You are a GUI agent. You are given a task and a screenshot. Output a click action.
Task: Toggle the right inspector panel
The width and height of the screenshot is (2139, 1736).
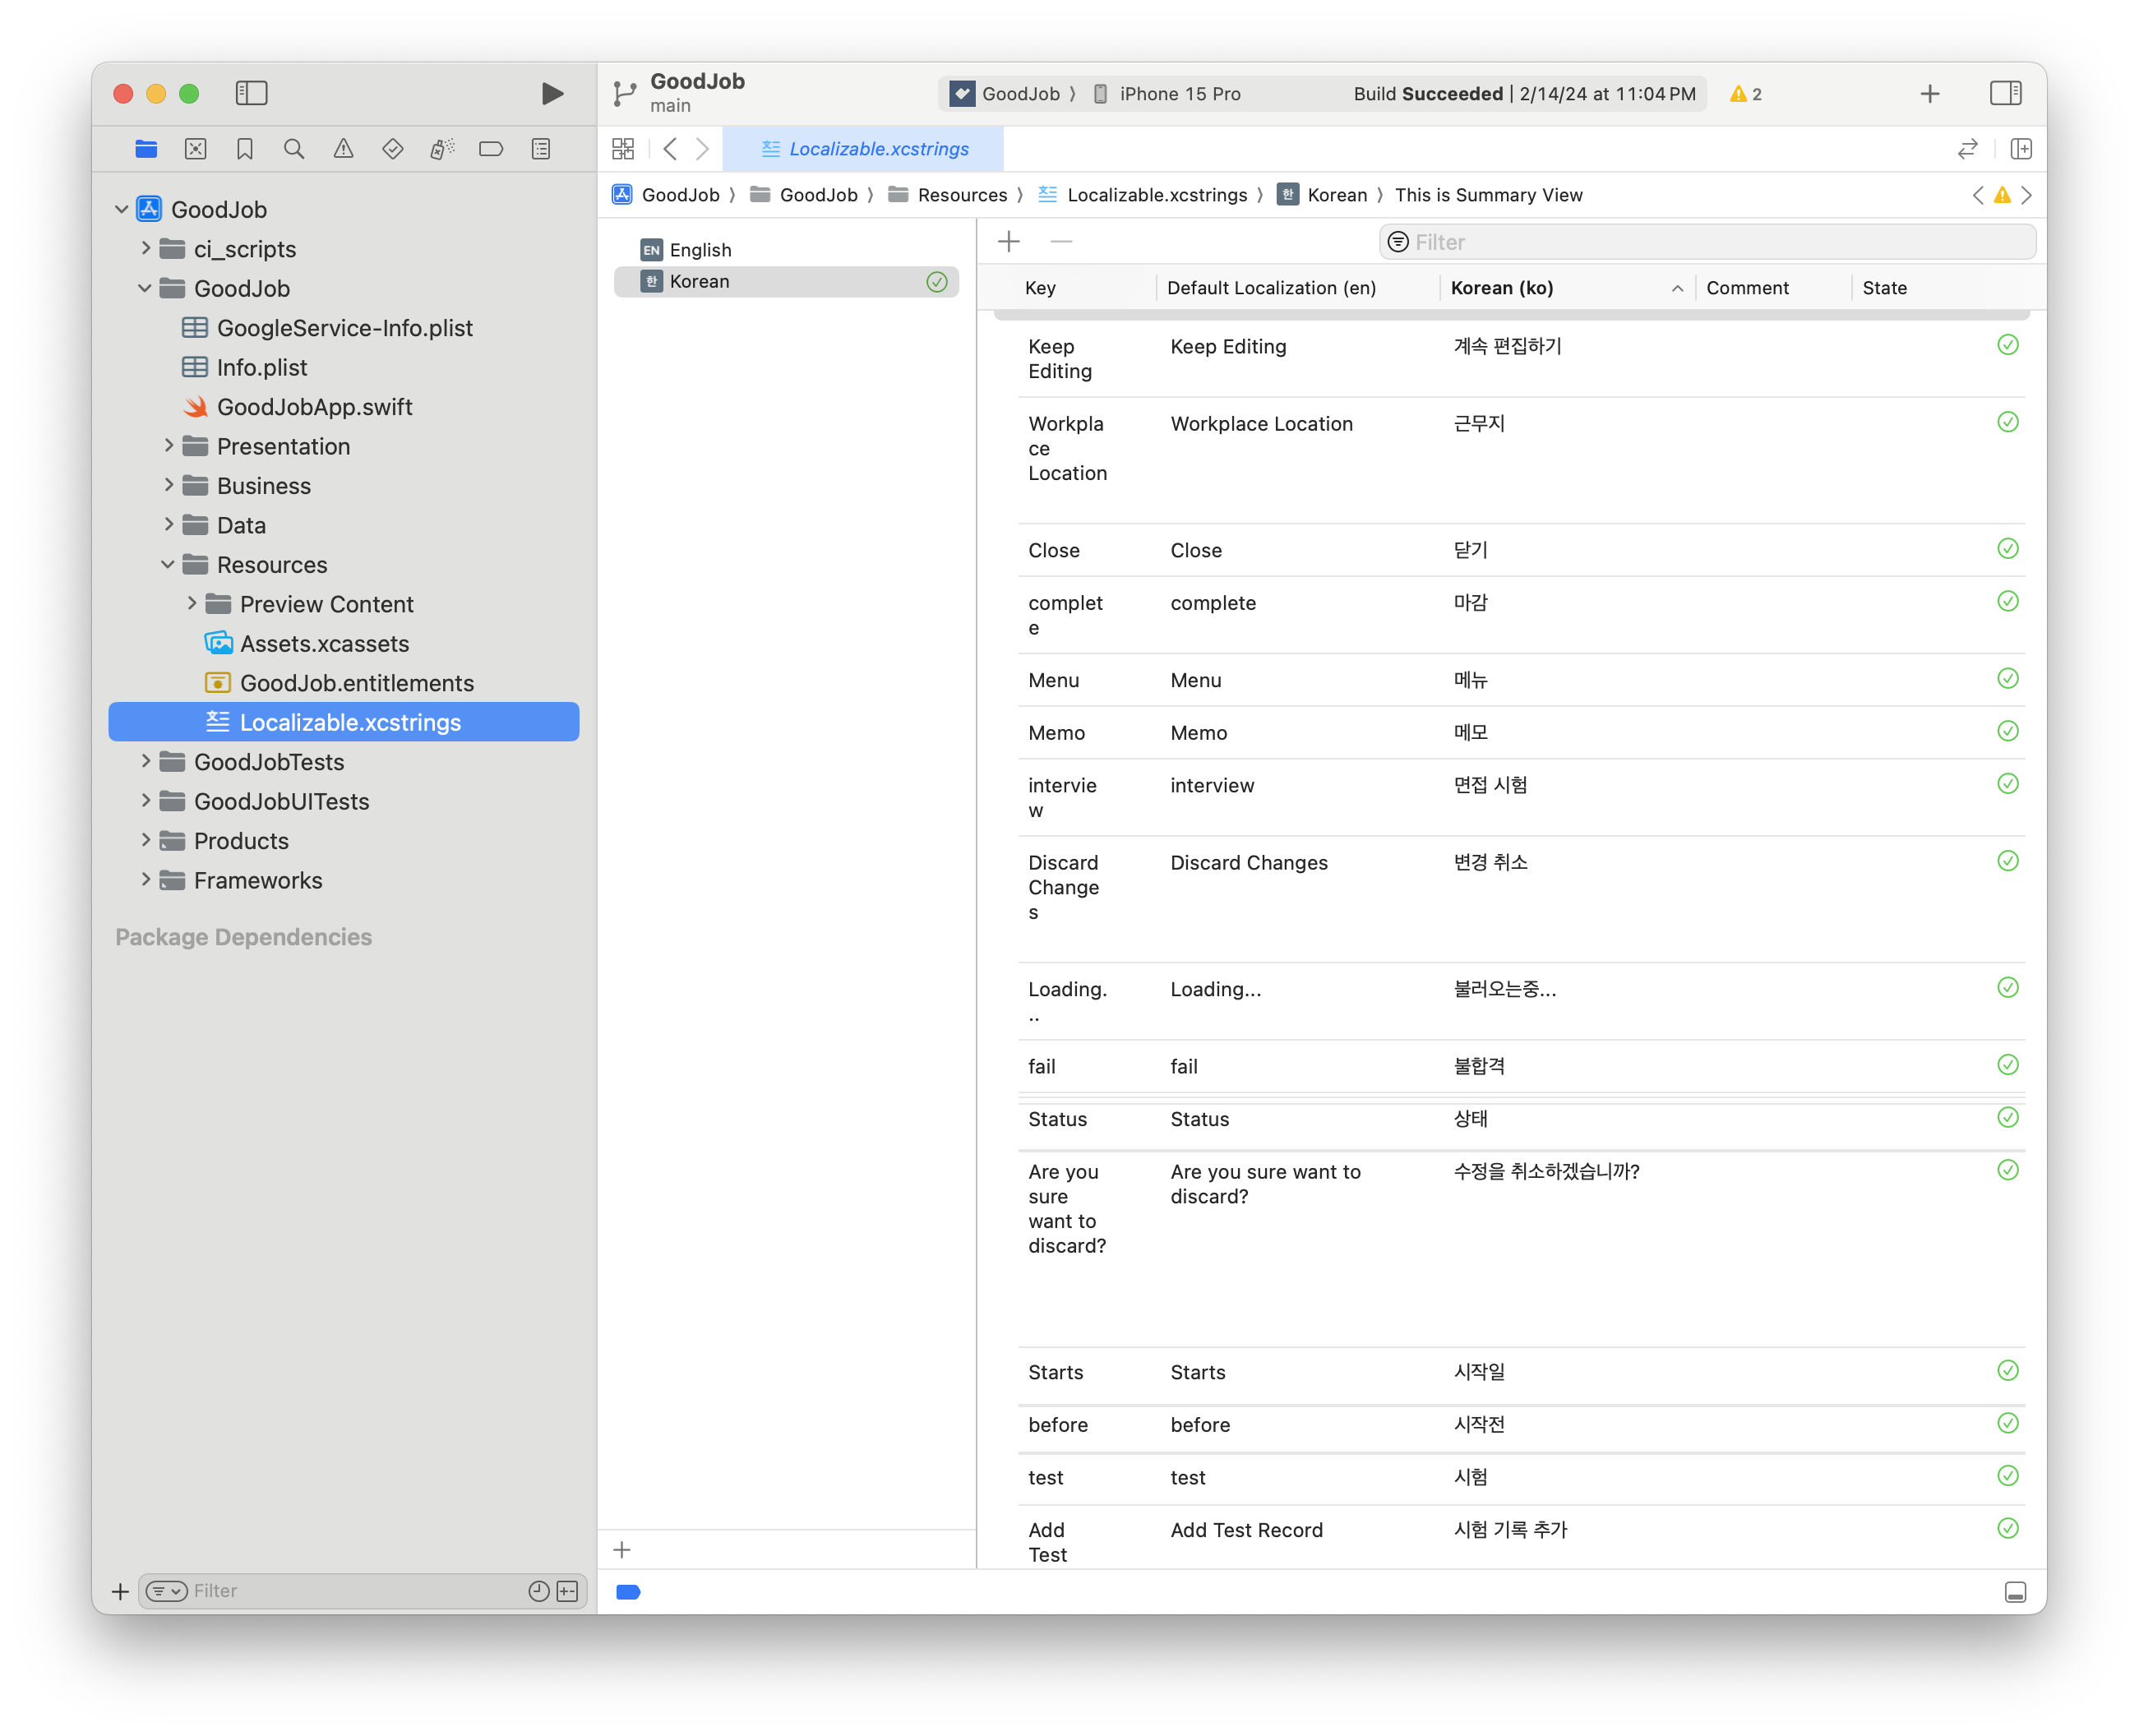pyautogui.click(x=2005, y=94)
